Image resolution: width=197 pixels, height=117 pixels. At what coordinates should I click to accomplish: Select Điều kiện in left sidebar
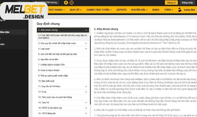pos(13,32)
